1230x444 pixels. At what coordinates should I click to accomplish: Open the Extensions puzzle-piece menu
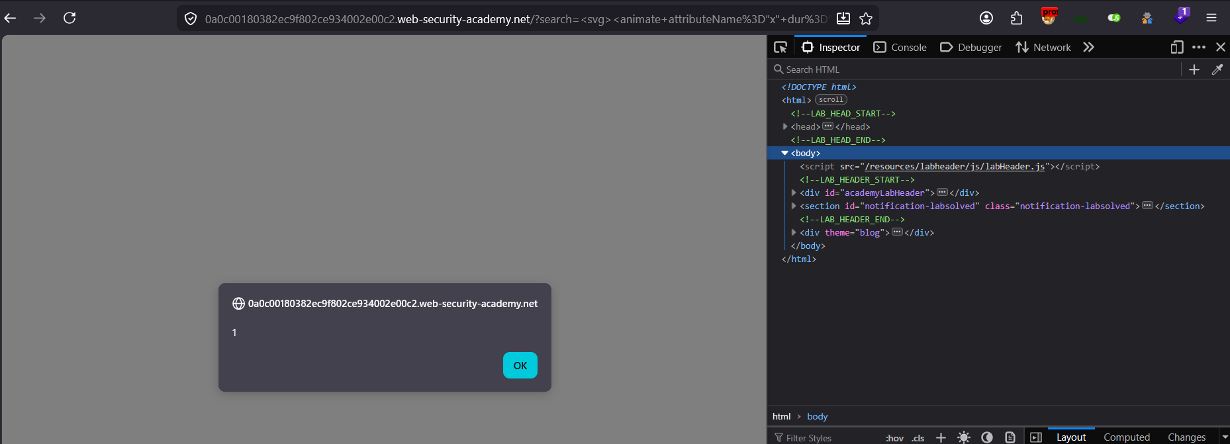[x=1017, y=18]
